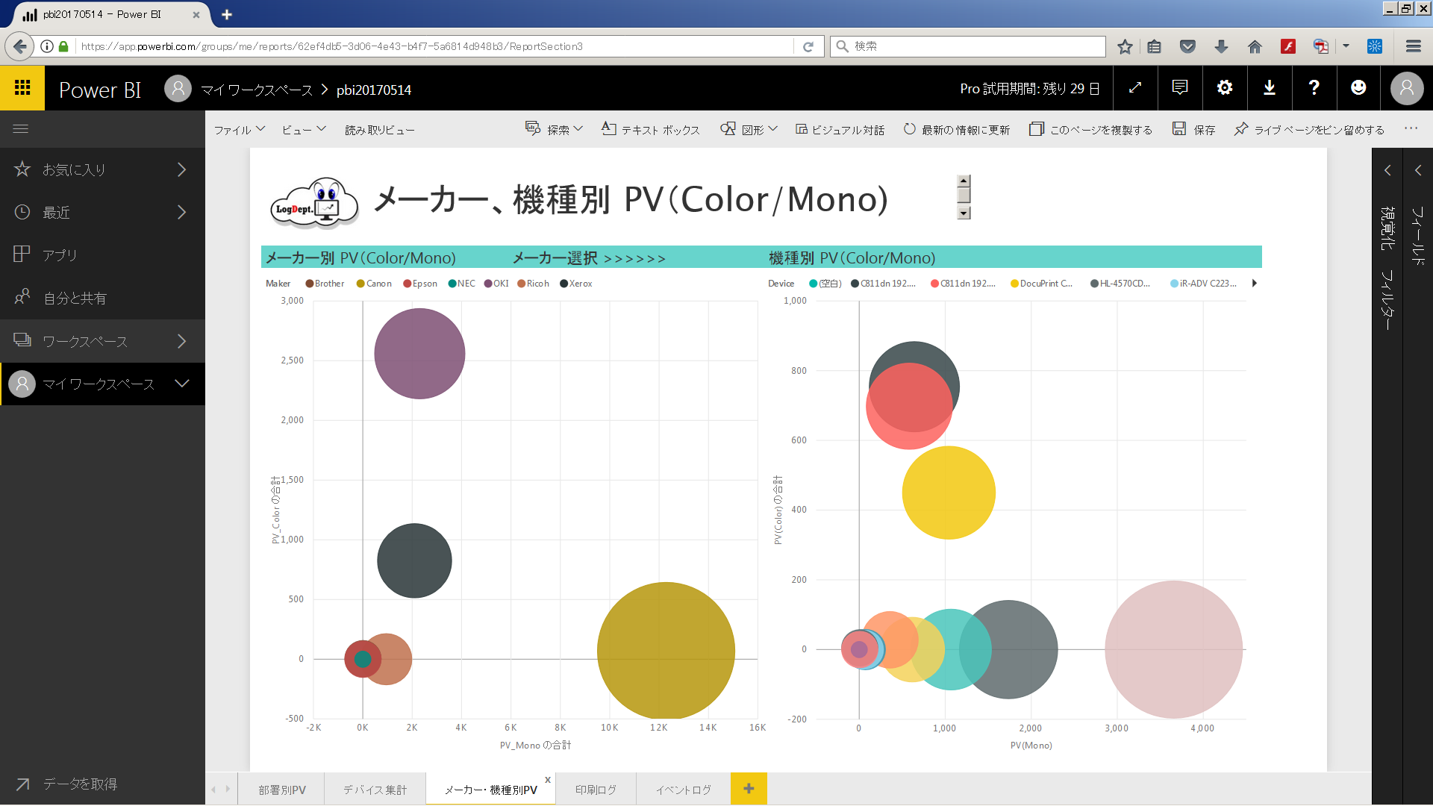This screenshot has height=806, width=1433.
Task: Open the Power BI app launcher grid
Action: coord(22,88)
